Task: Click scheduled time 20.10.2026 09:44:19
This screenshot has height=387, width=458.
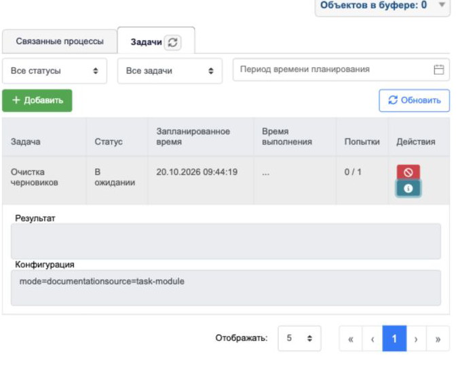Action: pos(197,172)
